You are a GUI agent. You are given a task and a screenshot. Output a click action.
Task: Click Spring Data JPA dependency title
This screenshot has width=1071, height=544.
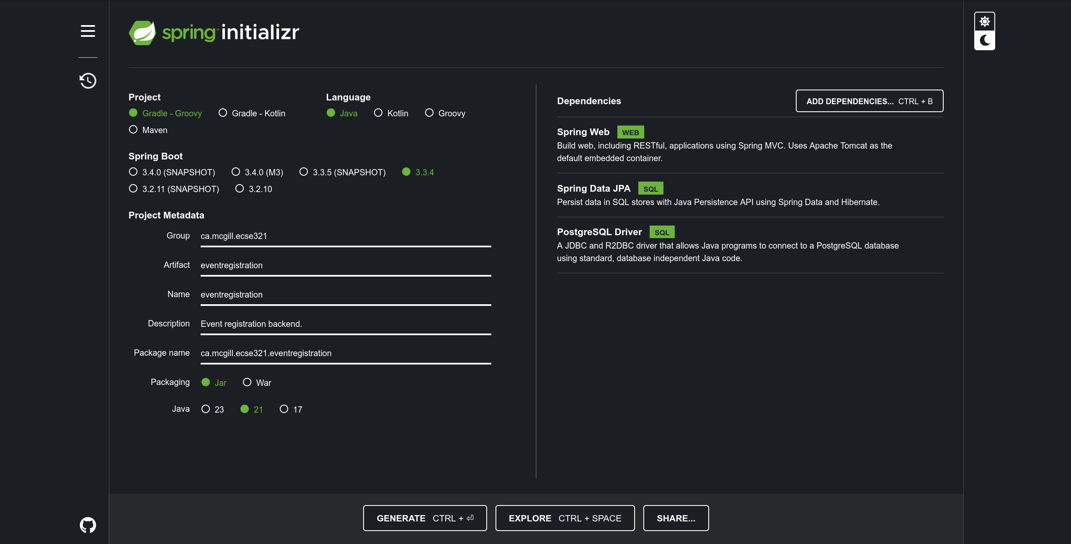pyautogui.click(x=594, y=188)
